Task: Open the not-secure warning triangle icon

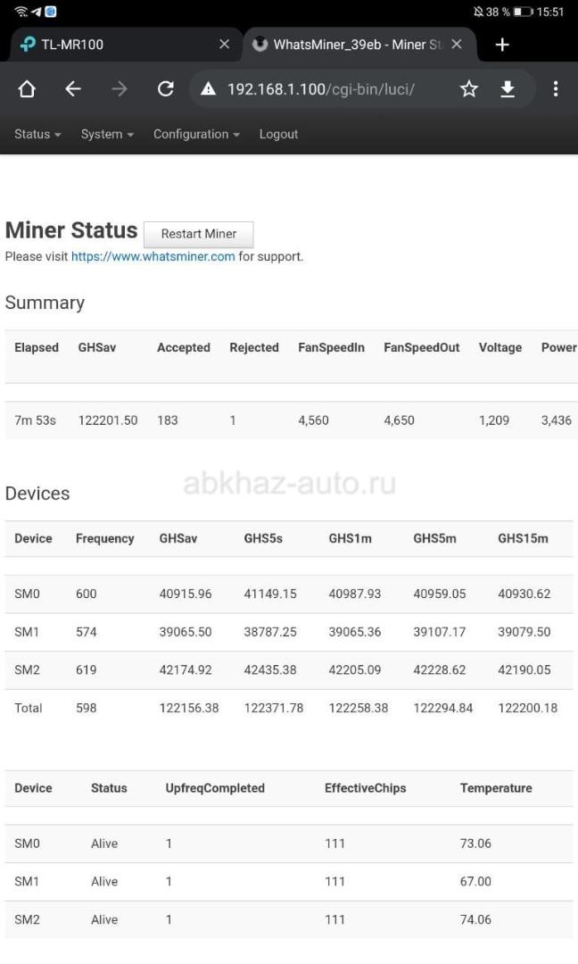Action: [208, 89]
